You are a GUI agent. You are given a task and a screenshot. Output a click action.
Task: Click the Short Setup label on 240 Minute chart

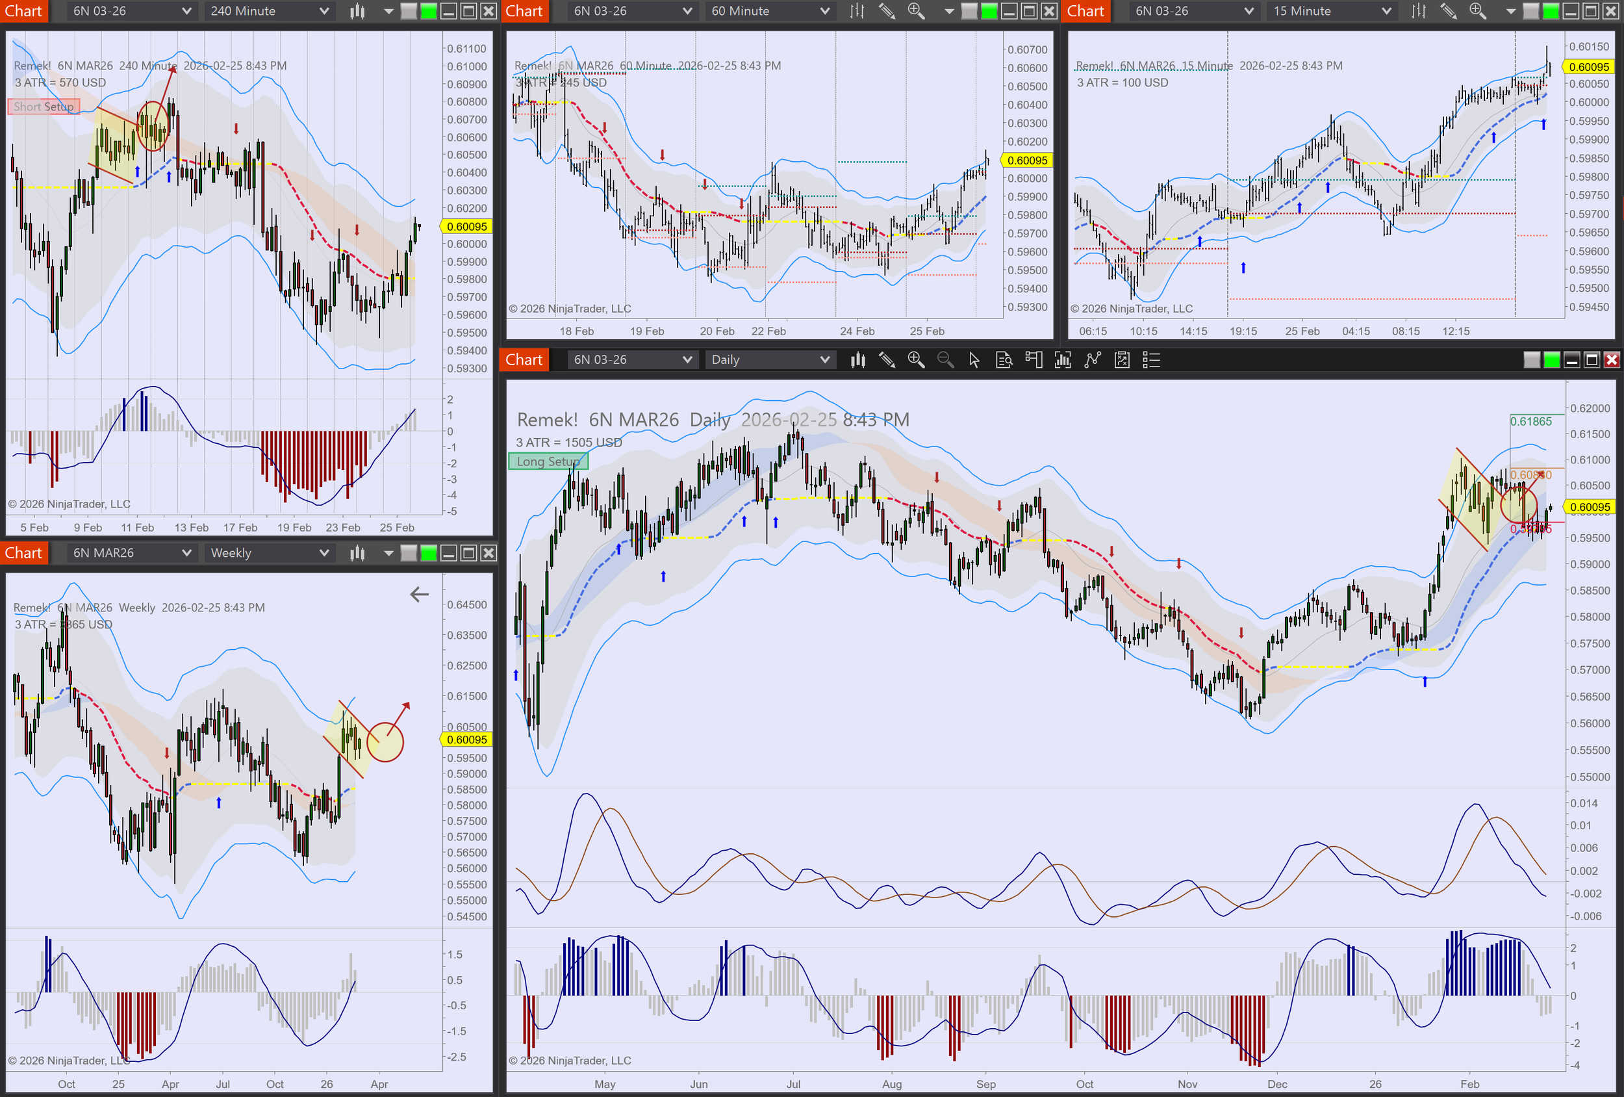tap(44, 107)
